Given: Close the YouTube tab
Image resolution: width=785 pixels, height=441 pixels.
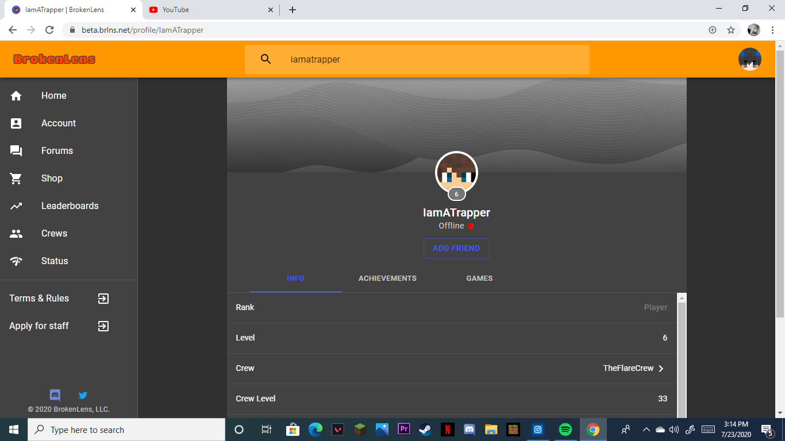Looking at the screenshot, I should (x=271, y=10).
